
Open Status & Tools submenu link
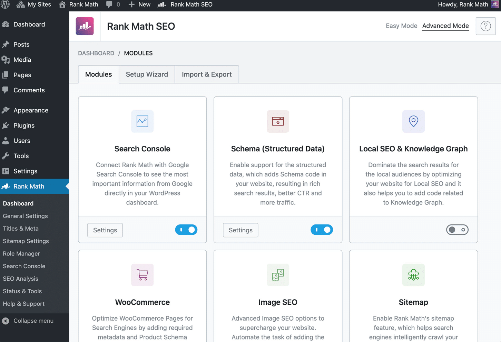22,291
